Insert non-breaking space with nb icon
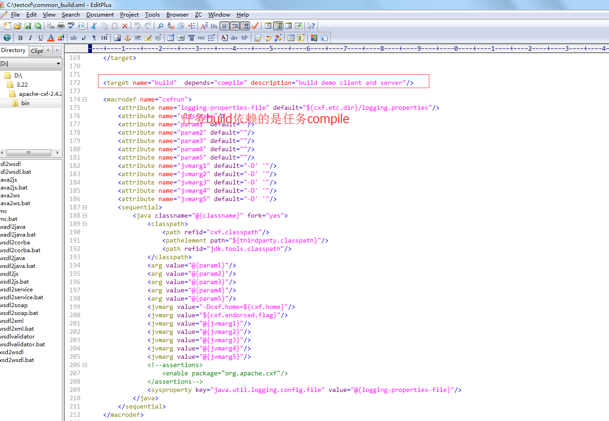The height and width of the screenshot is (421, 609). 73,38
